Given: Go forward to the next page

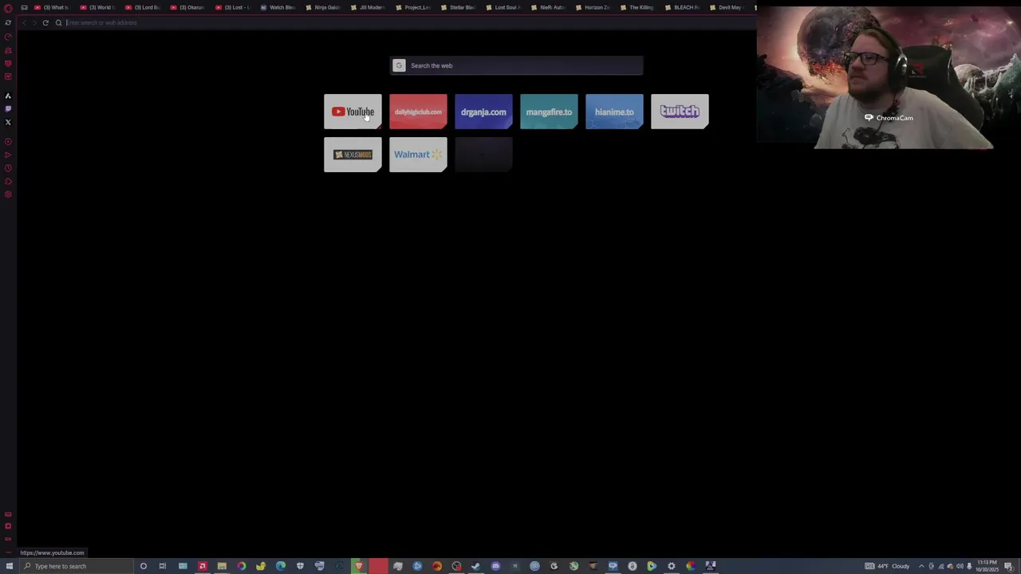Looking at the screenshot, I should pos(34,22).
